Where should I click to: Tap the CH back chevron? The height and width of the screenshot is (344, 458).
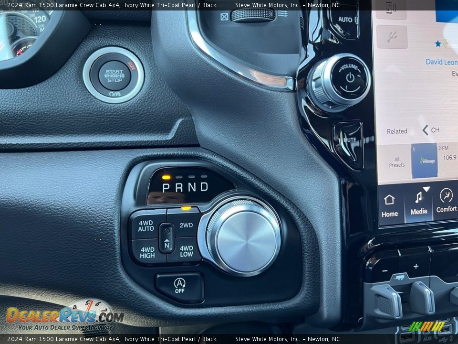coord(425,130)
